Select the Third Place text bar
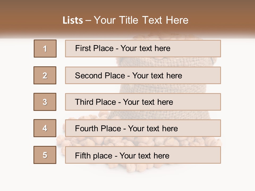This screenshot has width=255, height=191. pos(143,102)
